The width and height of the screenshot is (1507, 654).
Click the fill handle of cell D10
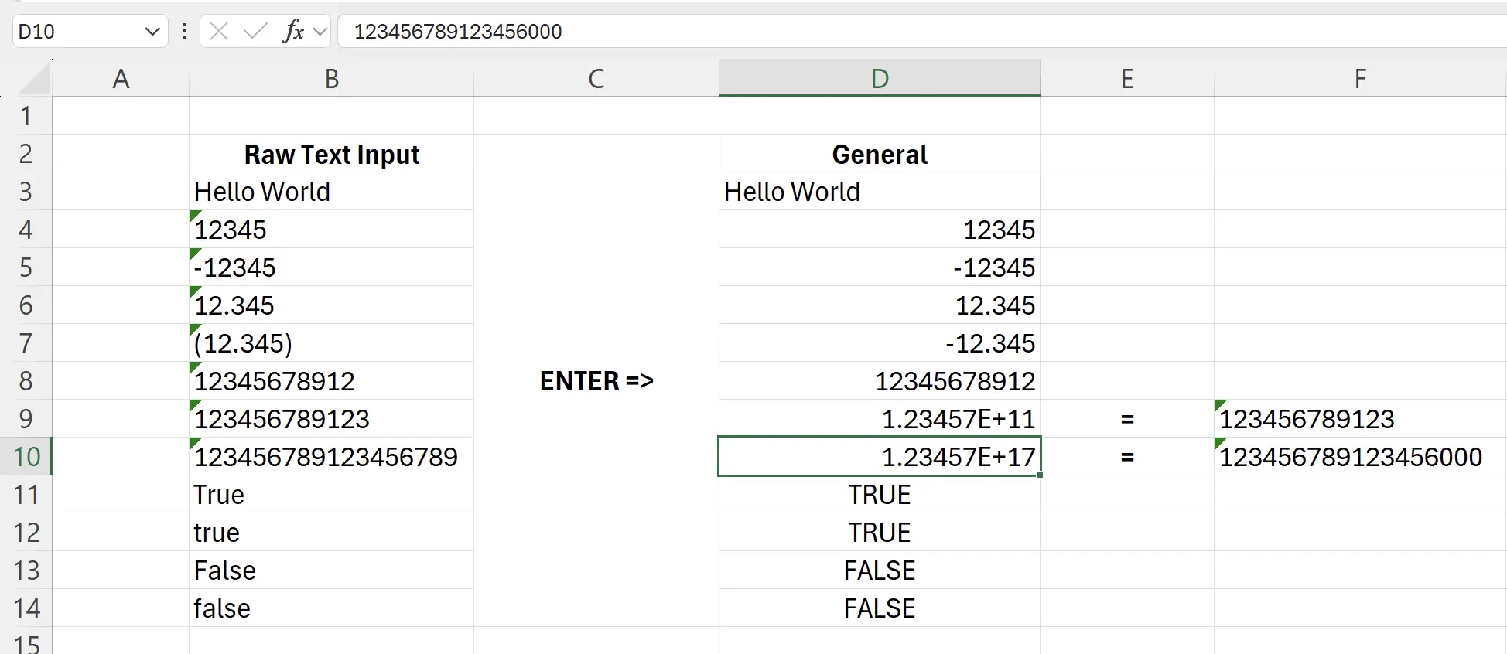pyautogui.click(x=1040, y=475)
